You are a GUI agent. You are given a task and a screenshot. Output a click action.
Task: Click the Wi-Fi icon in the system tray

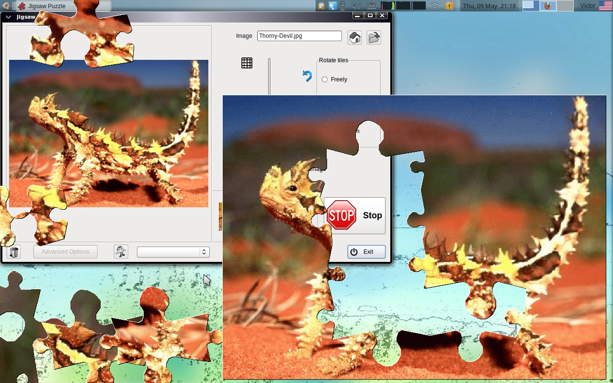[x=434, y=6]
